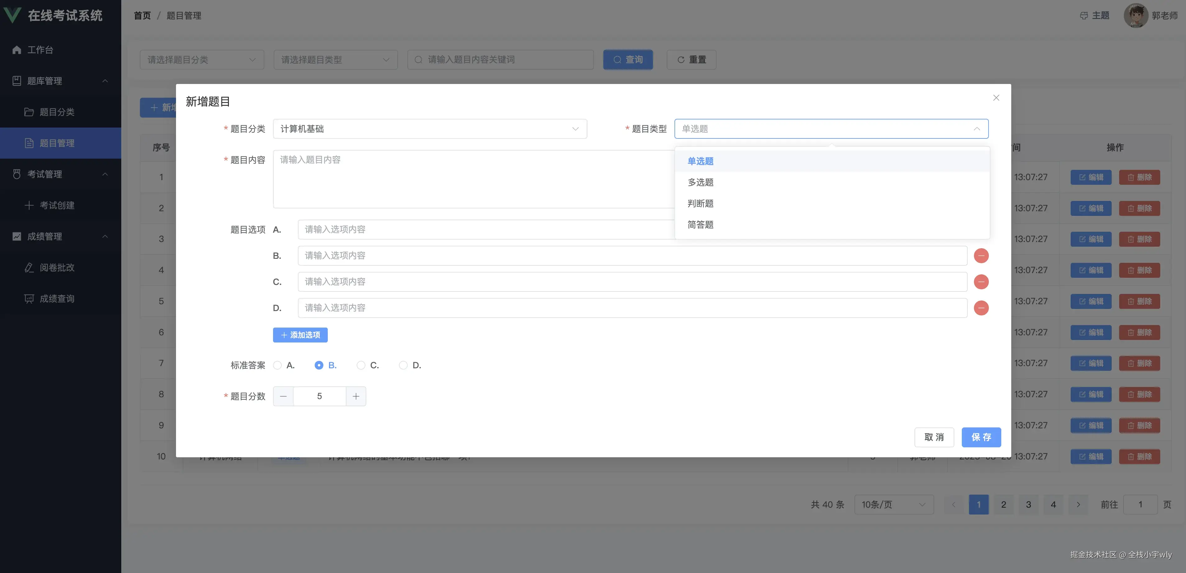Viewport: 1186px width, 573px height.
Task: Select answer D radio button
Action: pos(403,365)
